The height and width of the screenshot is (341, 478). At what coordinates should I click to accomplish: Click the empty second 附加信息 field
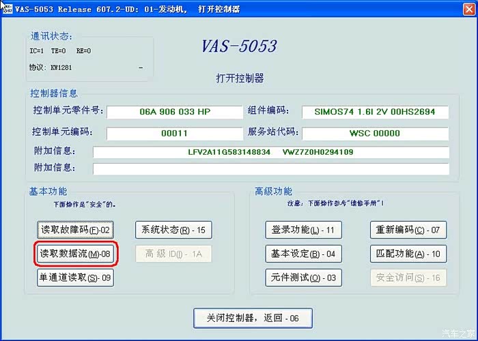[x=270, y=168]
